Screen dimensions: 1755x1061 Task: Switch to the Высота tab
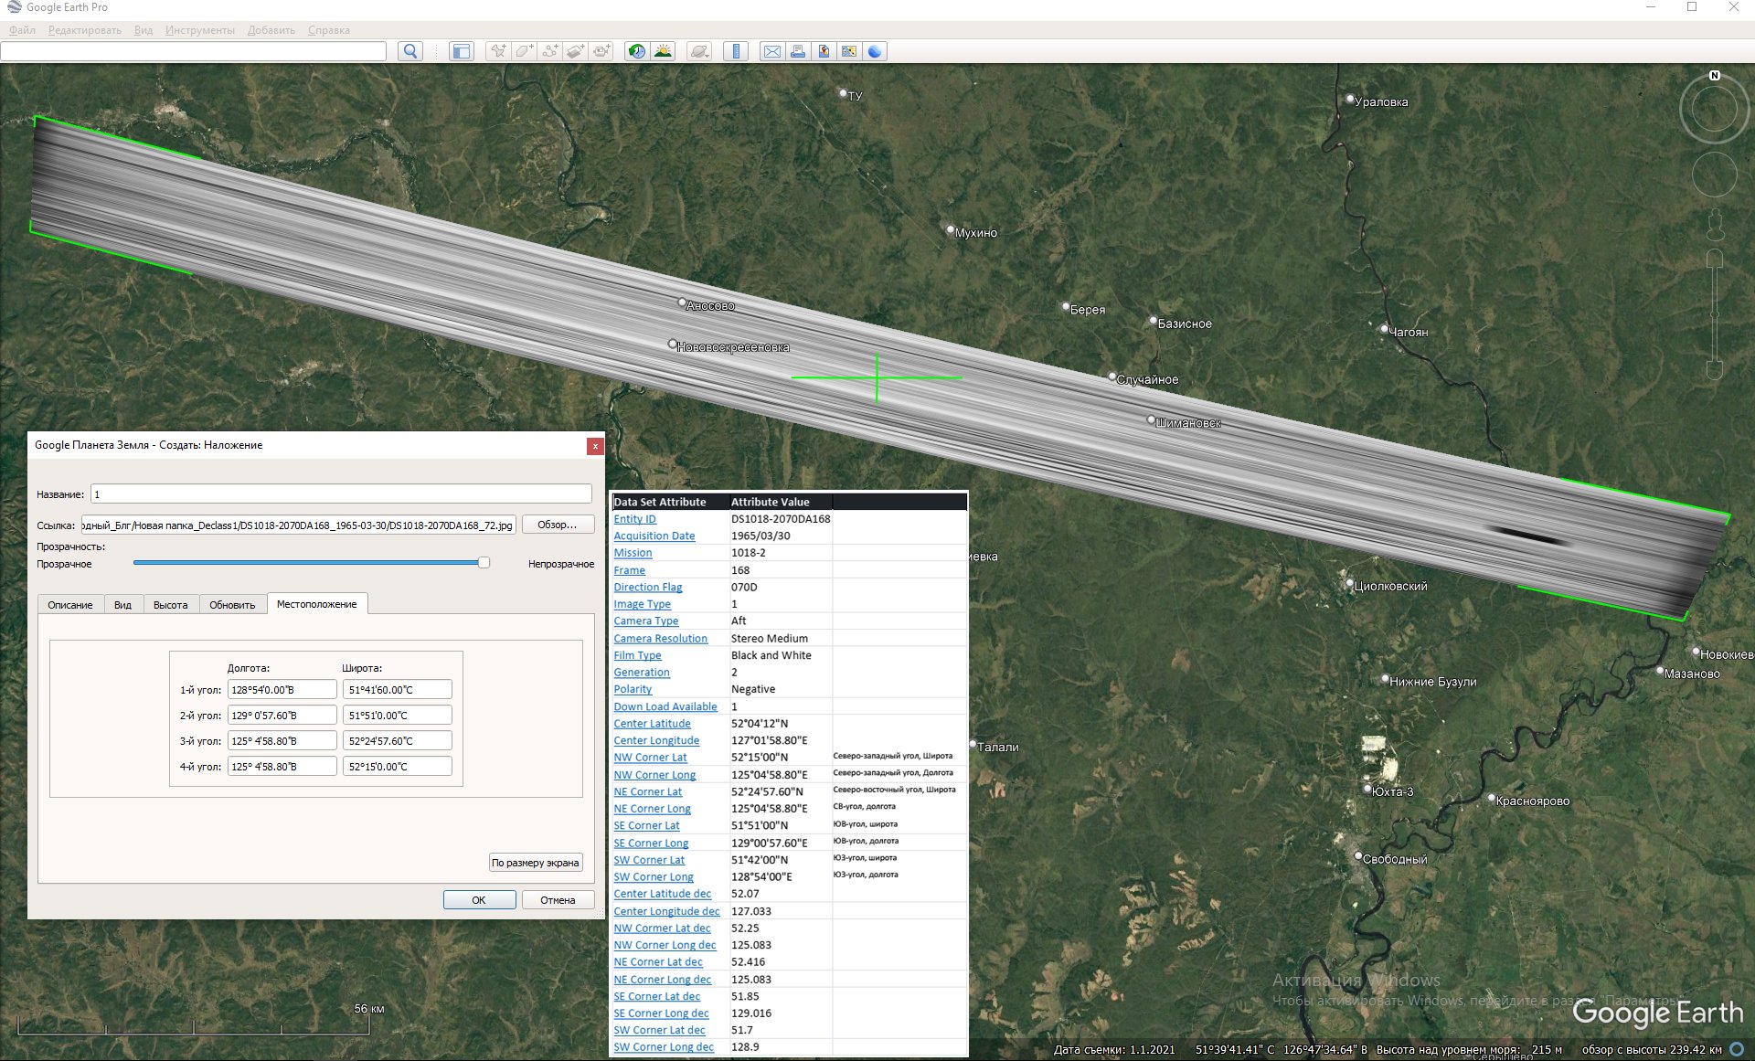(170, 605)
